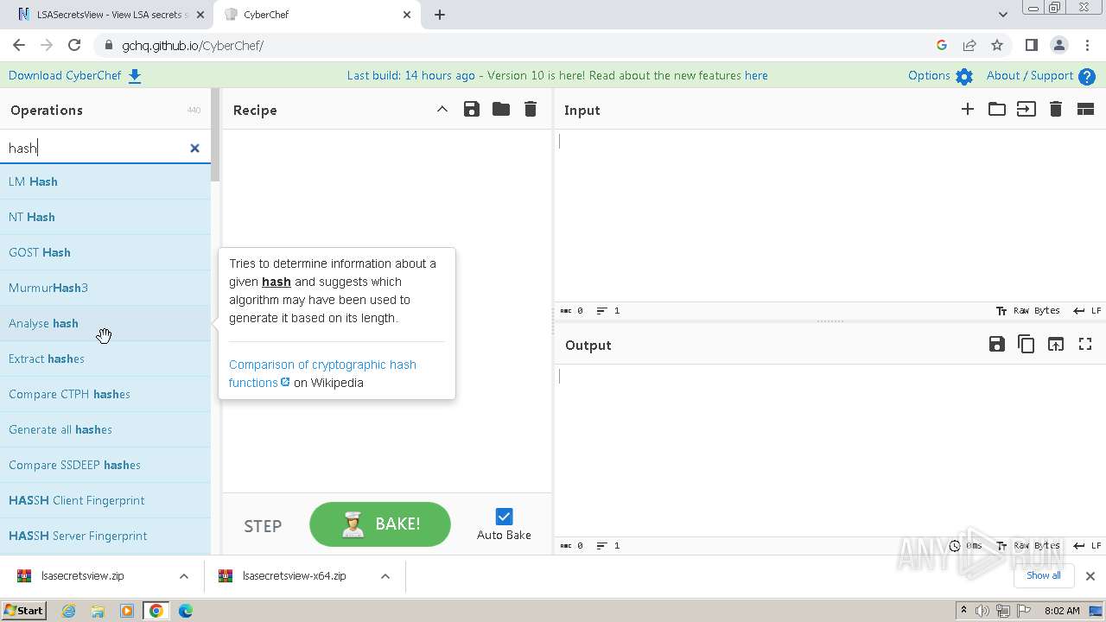Toggle the Auto Bake checkbox
The image size is (1106, 622).
(x=505, y=517)
